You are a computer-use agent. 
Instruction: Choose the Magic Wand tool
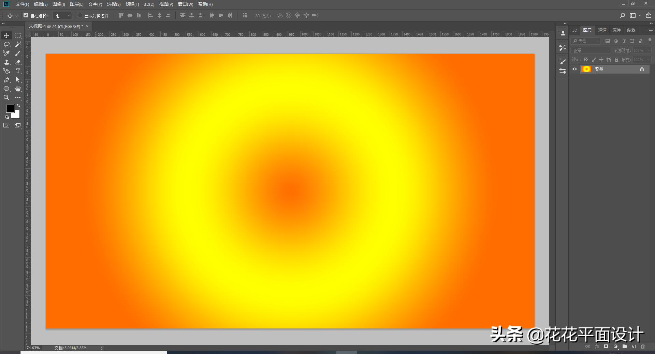18,44
